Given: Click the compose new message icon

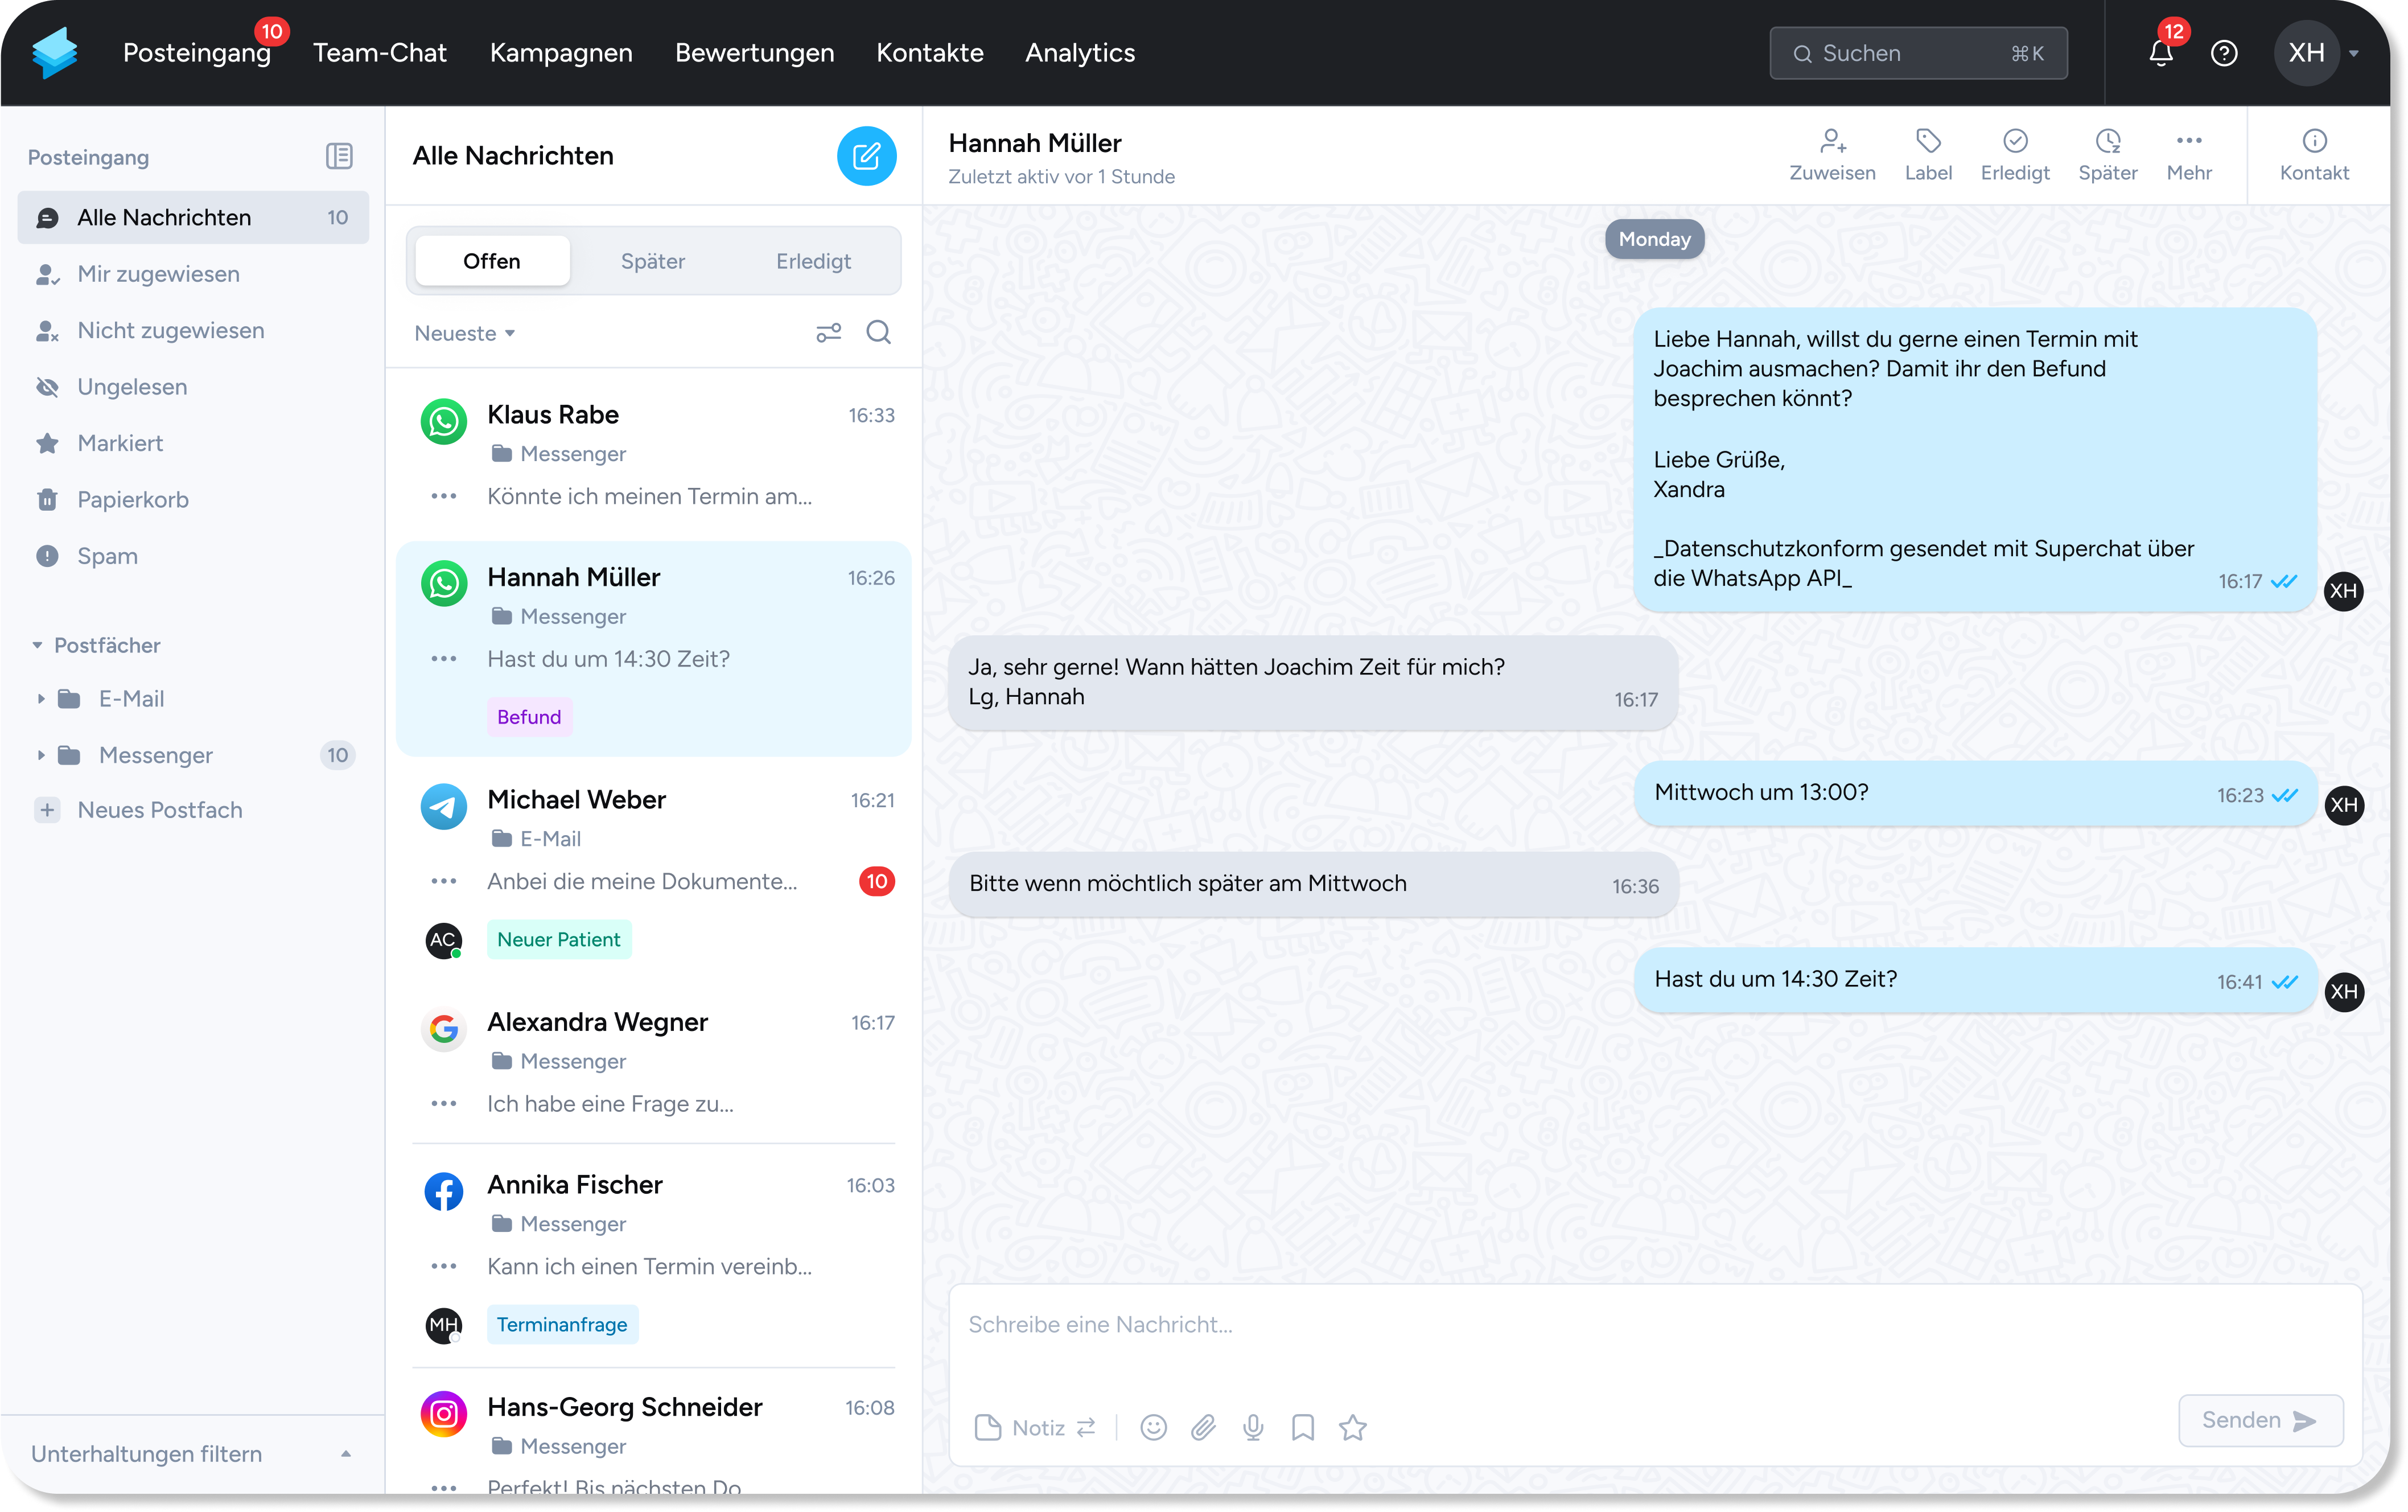Looking at the screenshot, I should click(866, 156).
